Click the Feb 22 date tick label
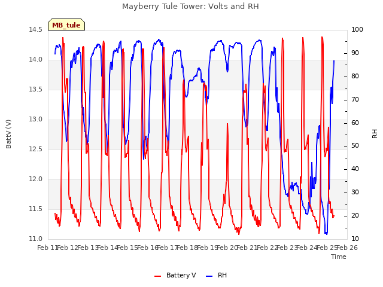This screenshot has height=287, width=383. pos(267,248)
